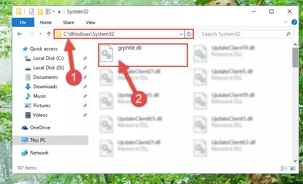Click the pin icon beside Local Disk (C:)
Screen dimensions: 303x184
(x=85, y=58)
